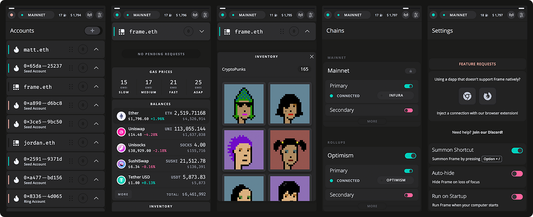This screenshot has width=533, height=217.
Task: Select the pigtails CryptoPunk on red background
Action: (x=290, y=150)
